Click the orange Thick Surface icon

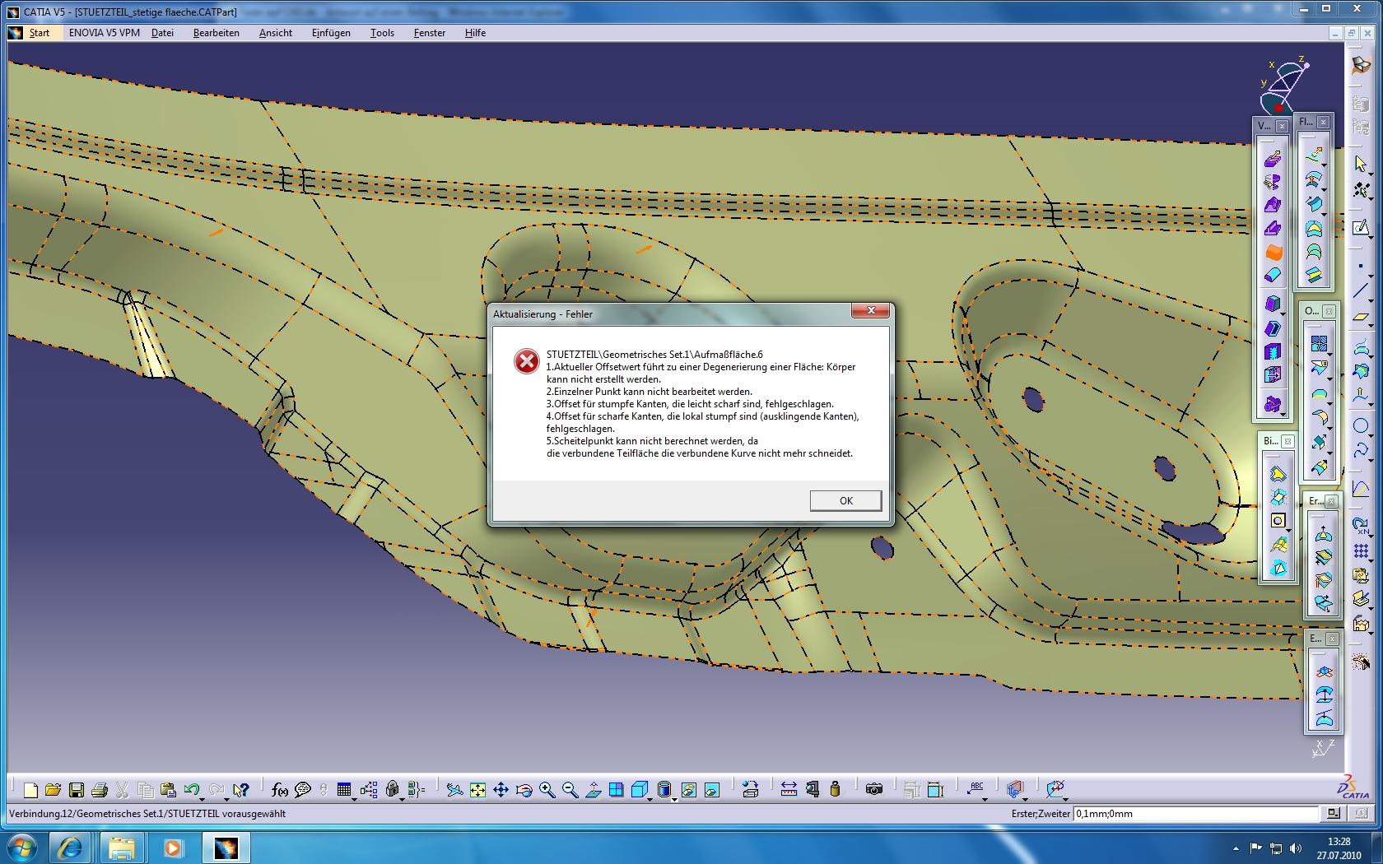click(x=1274, y=252)
